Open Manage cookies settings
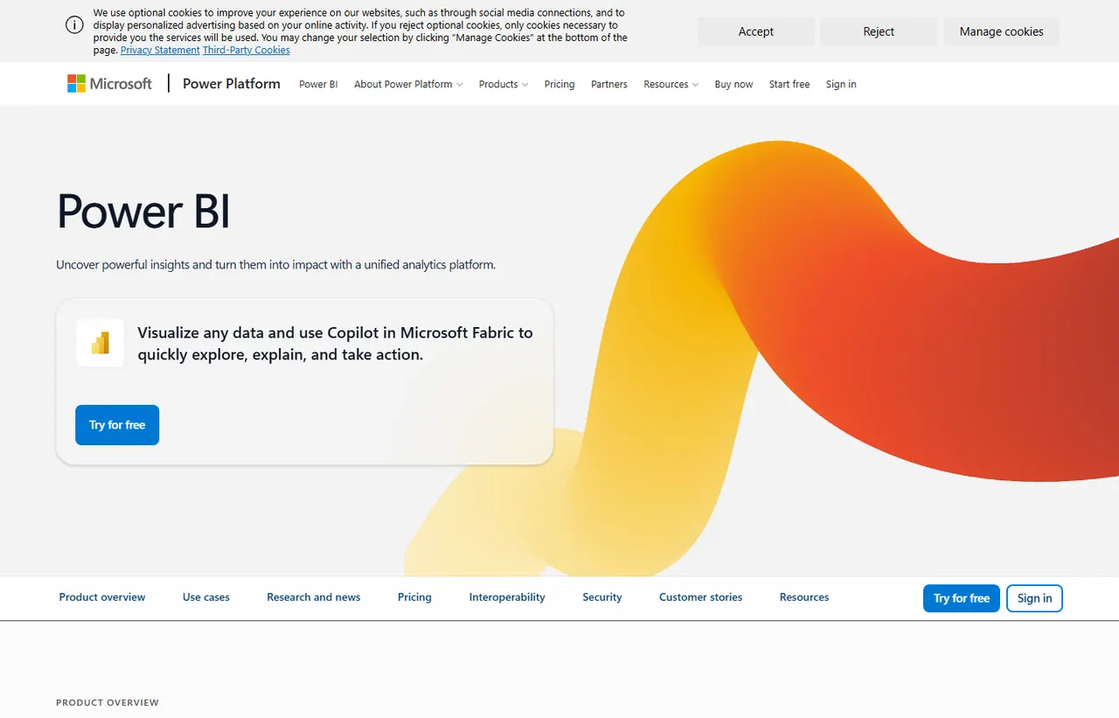Image resolution: width=1119 pixels, height=718 pixels. [1001, 31]
